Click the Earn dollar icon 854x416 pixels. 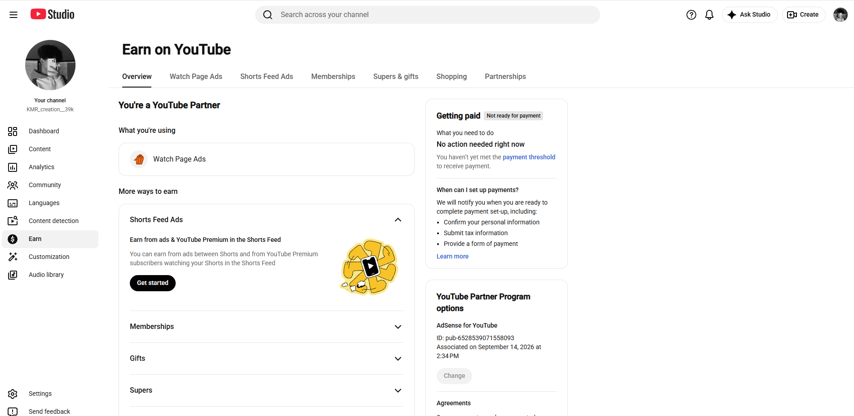[13, 239]
